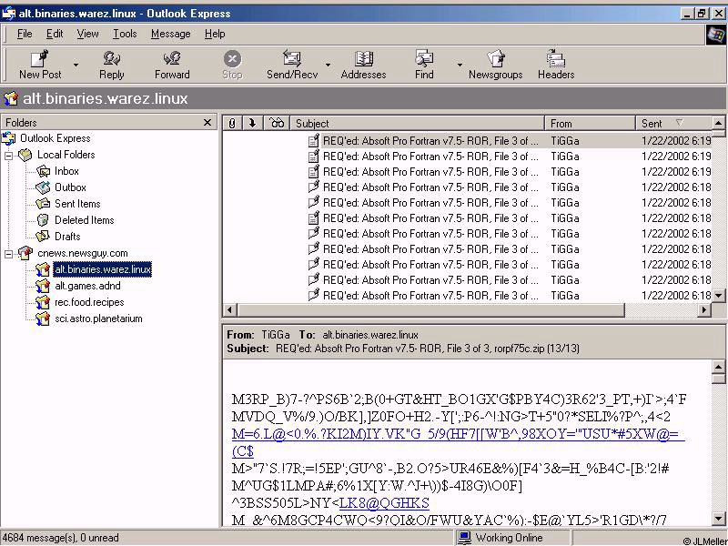Open the Newsgroups icon
Image resolution: width=728 pixels, height=546 pixels.
tap(495, 60)
